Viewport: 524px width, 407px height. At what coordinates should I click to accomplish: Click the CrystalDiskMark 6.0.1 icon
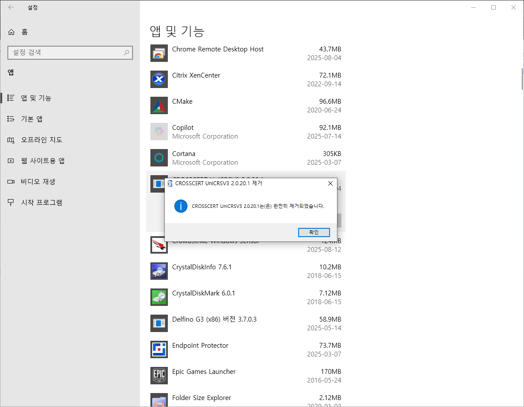[159, 297]
